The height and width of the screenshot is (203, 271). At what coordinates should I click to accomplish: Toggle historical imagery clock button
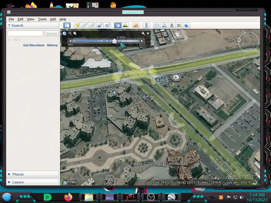tap(118, 25)
